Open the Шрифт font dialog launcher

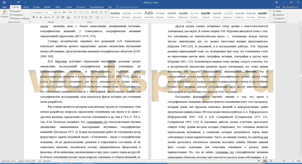tap(72, 22)
